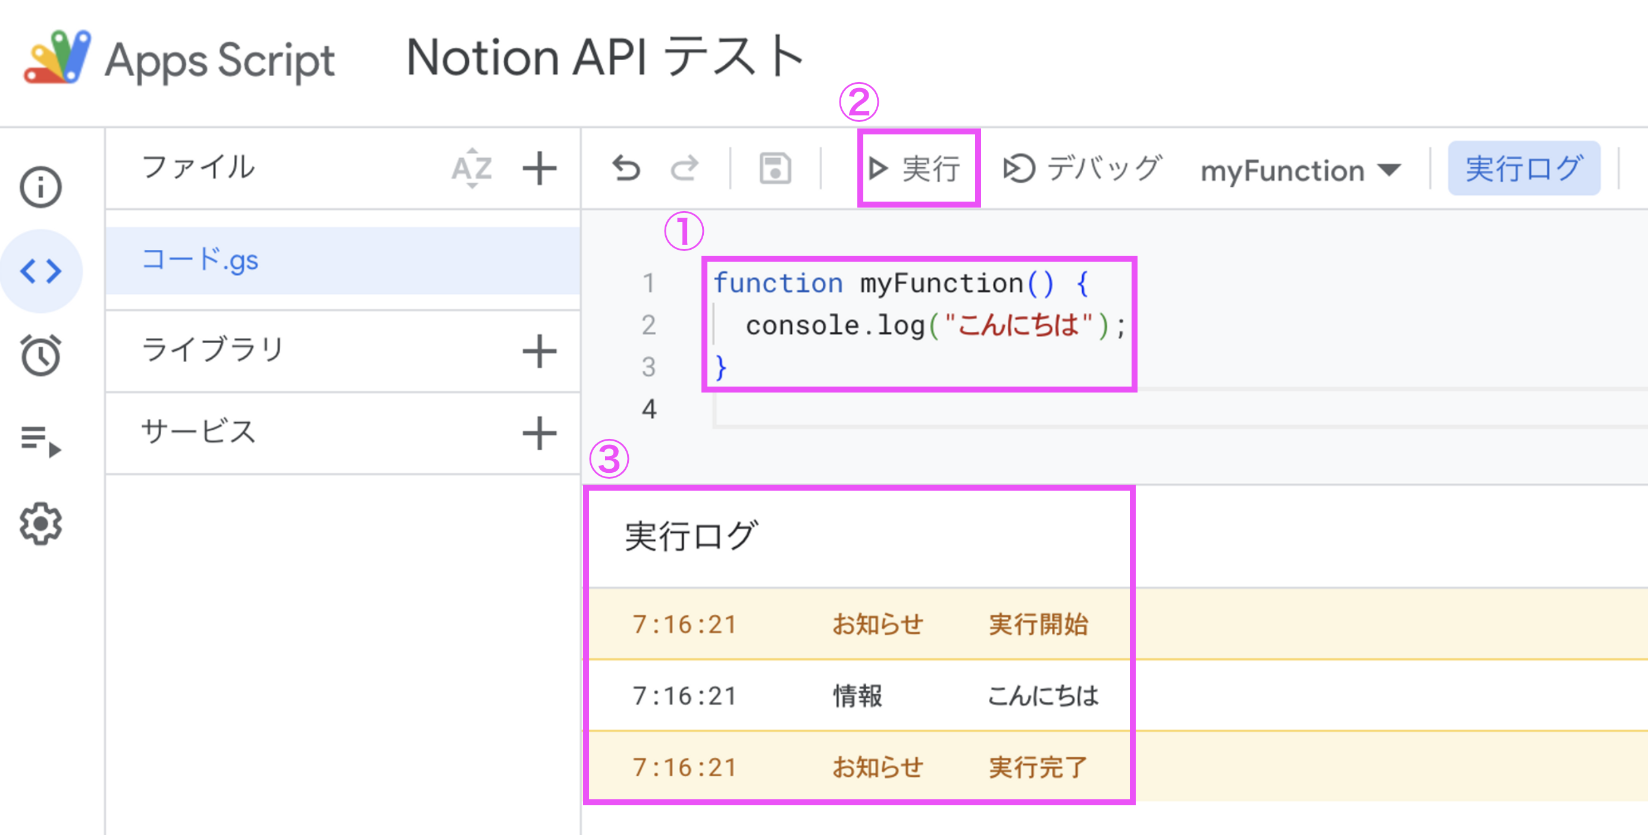Click the サービス section label
Screen dimensions: 1648x835
(x=198, y=432)
